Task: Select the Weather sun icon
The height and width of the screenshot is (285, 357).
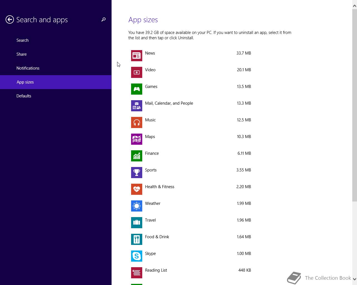Action: [x=137, y=206]
